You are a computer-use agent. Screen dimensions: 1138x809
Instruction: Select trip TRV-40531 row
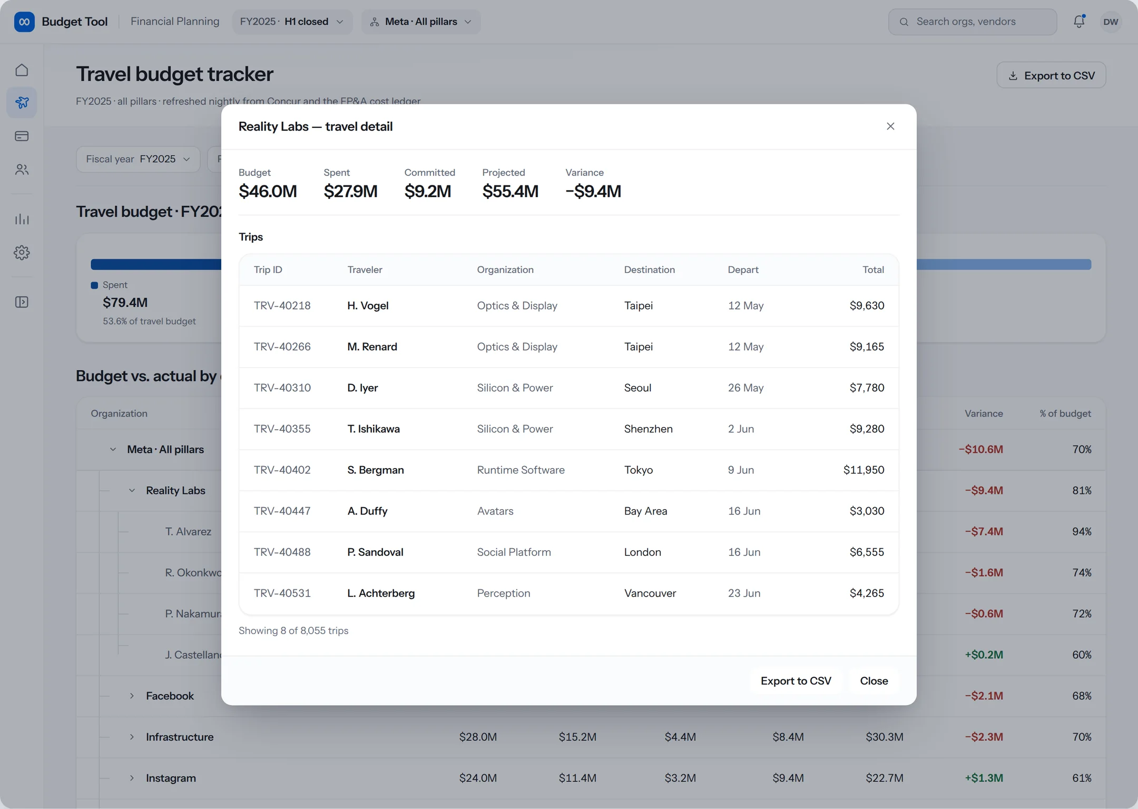(569, 594)
